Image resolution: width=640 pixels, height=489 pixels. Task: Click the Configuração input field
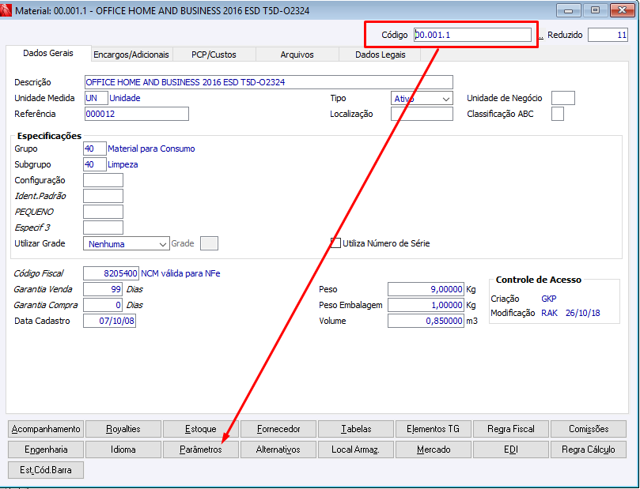pyautogui.click(x=103, y=180)
